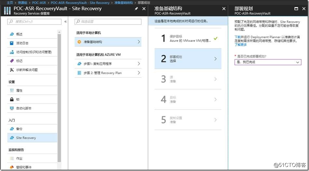Image resolution: width=309 pixels, height=171 pixels.
Task: Pin the Site Recovery blade
Action: click(x=136, y=9)
